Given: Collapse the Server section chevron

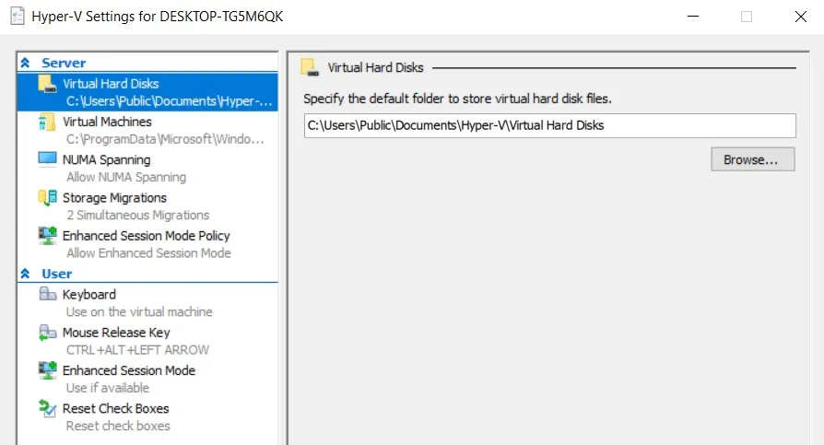Looking at the screenshot, I should click(25, 63).
